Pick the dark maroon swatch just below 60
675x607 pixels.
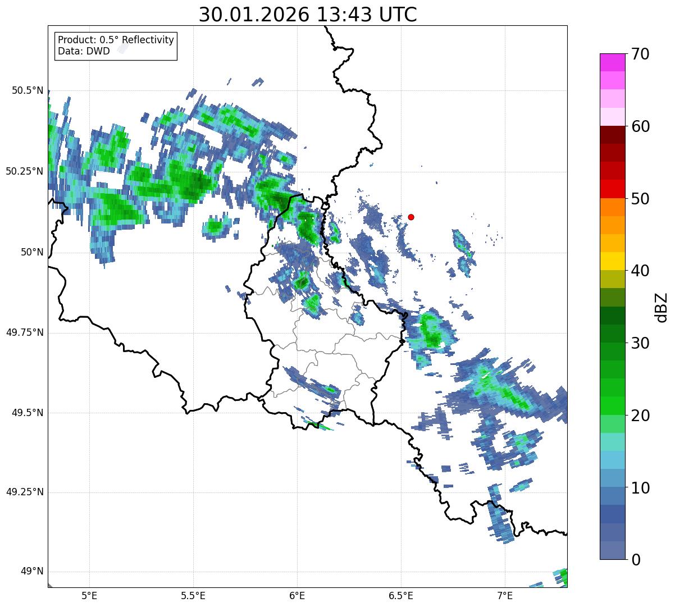pyautogui.click(x=612, y=135)
